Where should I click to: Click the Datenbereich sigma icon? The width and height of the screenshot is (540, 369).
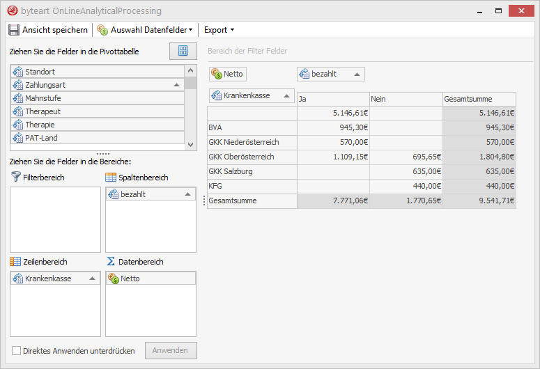(111, 262)
